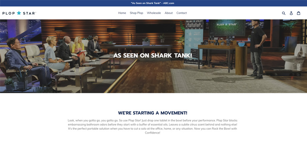Open the Shop Plop page
307x149 pixels.
click(x=137, y=13)
